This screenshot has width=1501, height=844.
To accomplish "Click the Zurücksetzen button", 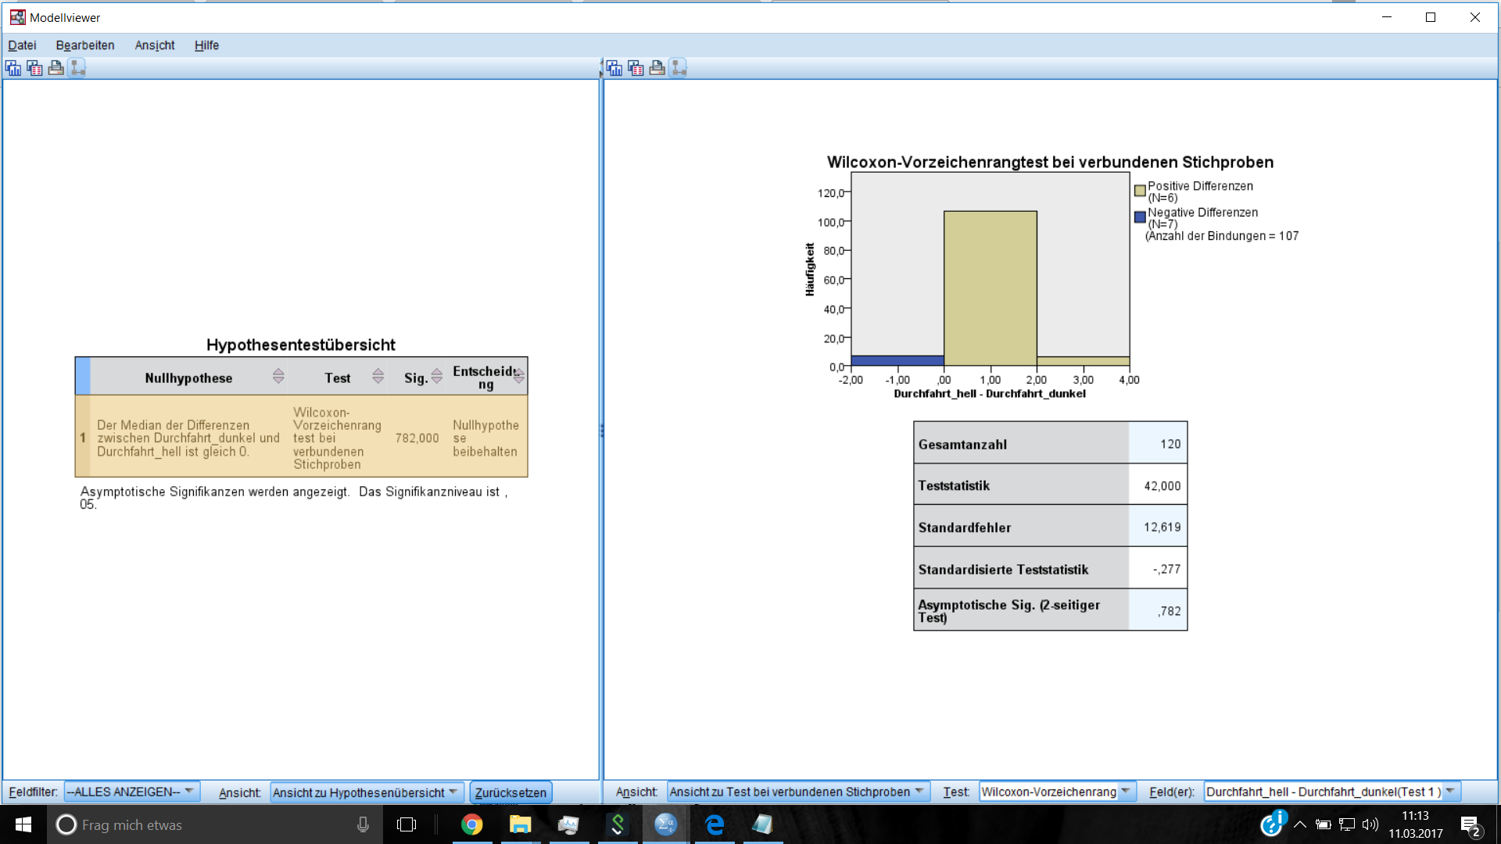I will tap(510, 792).
